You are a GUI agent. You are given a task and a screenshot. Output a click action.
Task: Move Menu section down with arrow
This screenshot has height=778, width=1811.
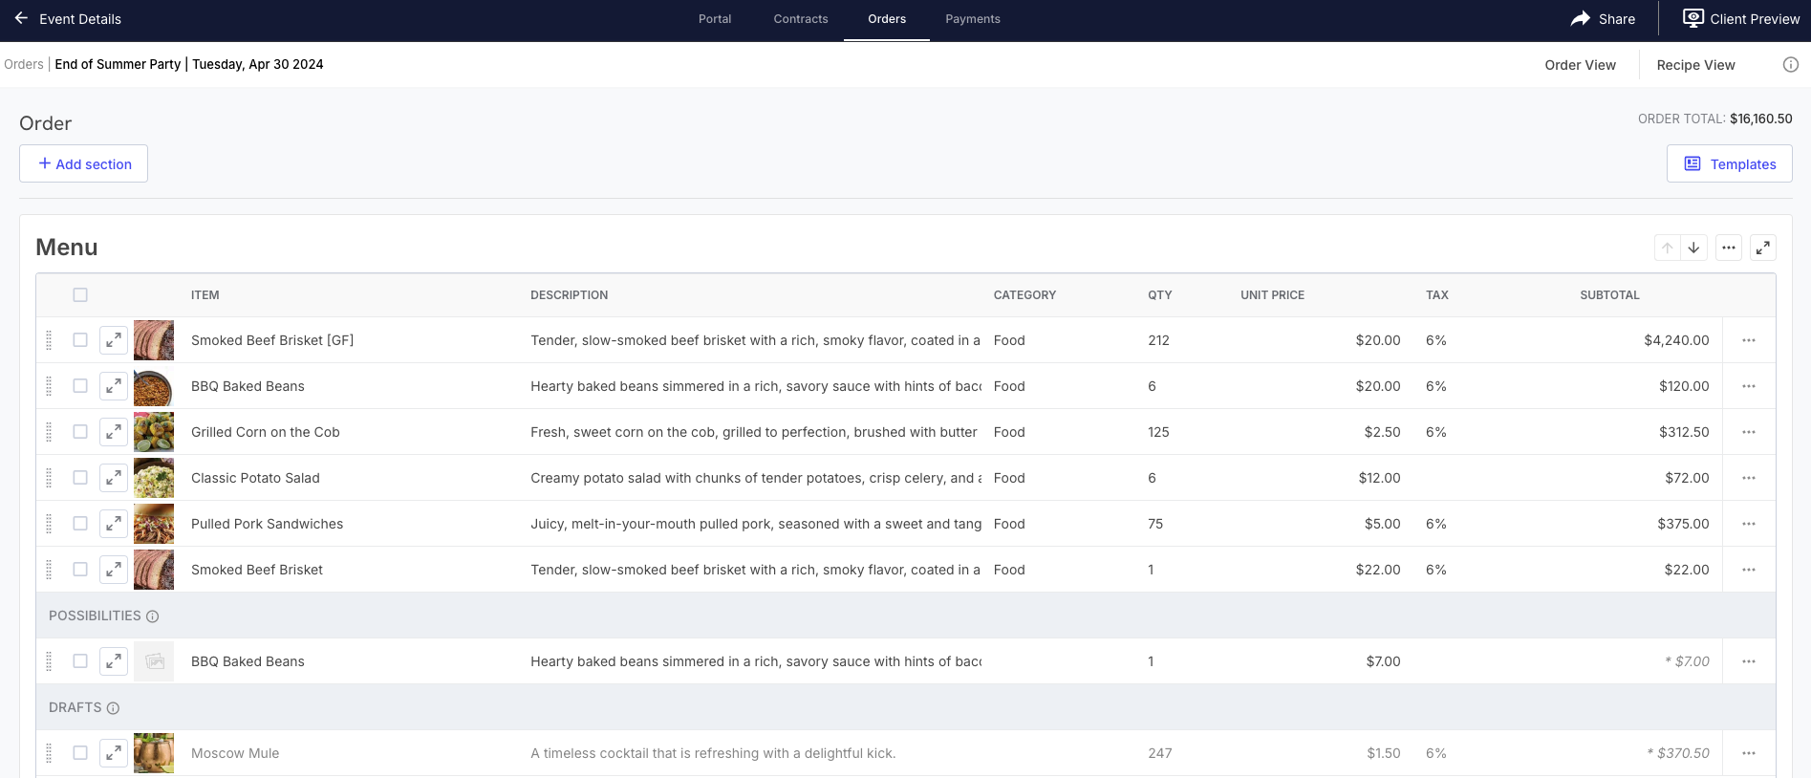[x=1693, y=248]
